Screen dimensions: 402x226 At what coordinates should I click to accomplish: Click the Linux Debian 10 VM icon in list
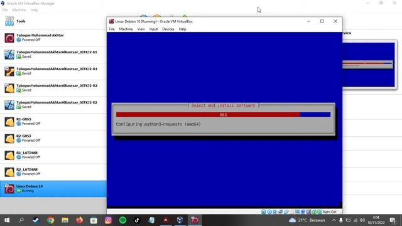pos(9,189)
